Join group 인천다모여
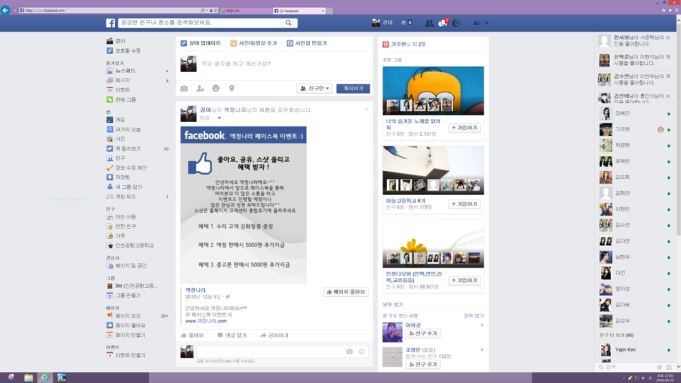Viewport: 681px width, 383px height. point(464,280)
